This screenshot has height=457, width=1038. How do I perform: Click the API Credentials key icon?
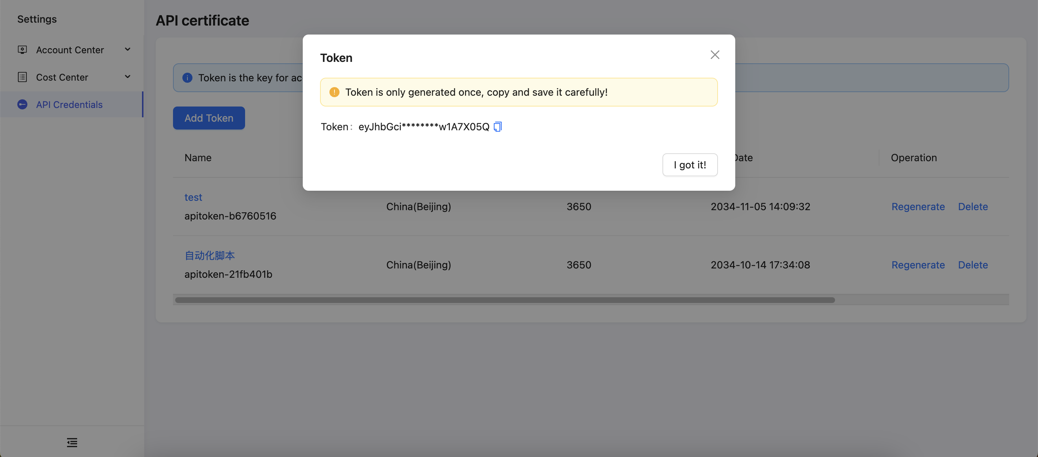coord(22,104)
